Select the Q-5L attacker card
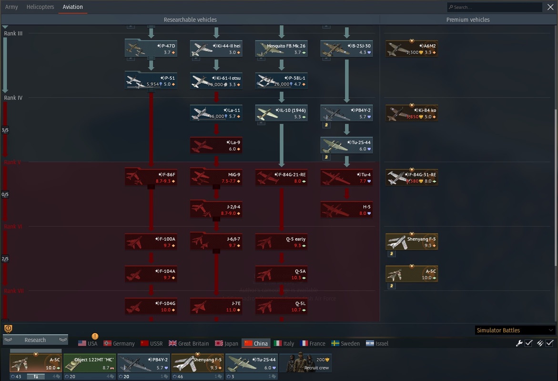This screenshot has width=558, height=381. click(x=281, y=306)
